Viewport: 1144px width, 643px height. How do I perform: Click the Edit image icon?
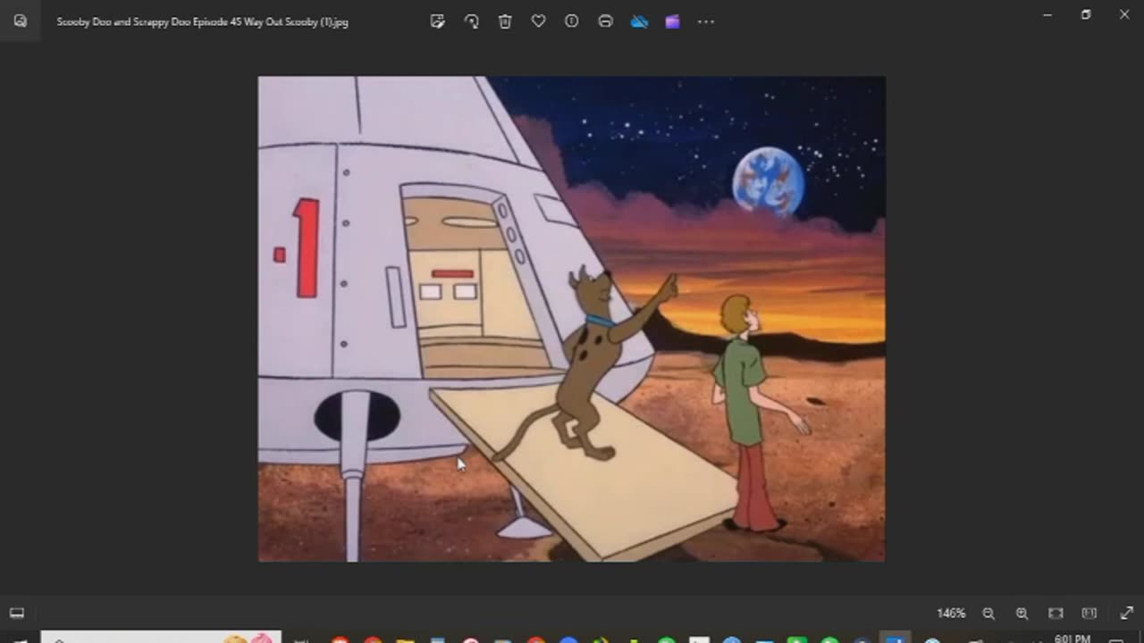[437, 21]
